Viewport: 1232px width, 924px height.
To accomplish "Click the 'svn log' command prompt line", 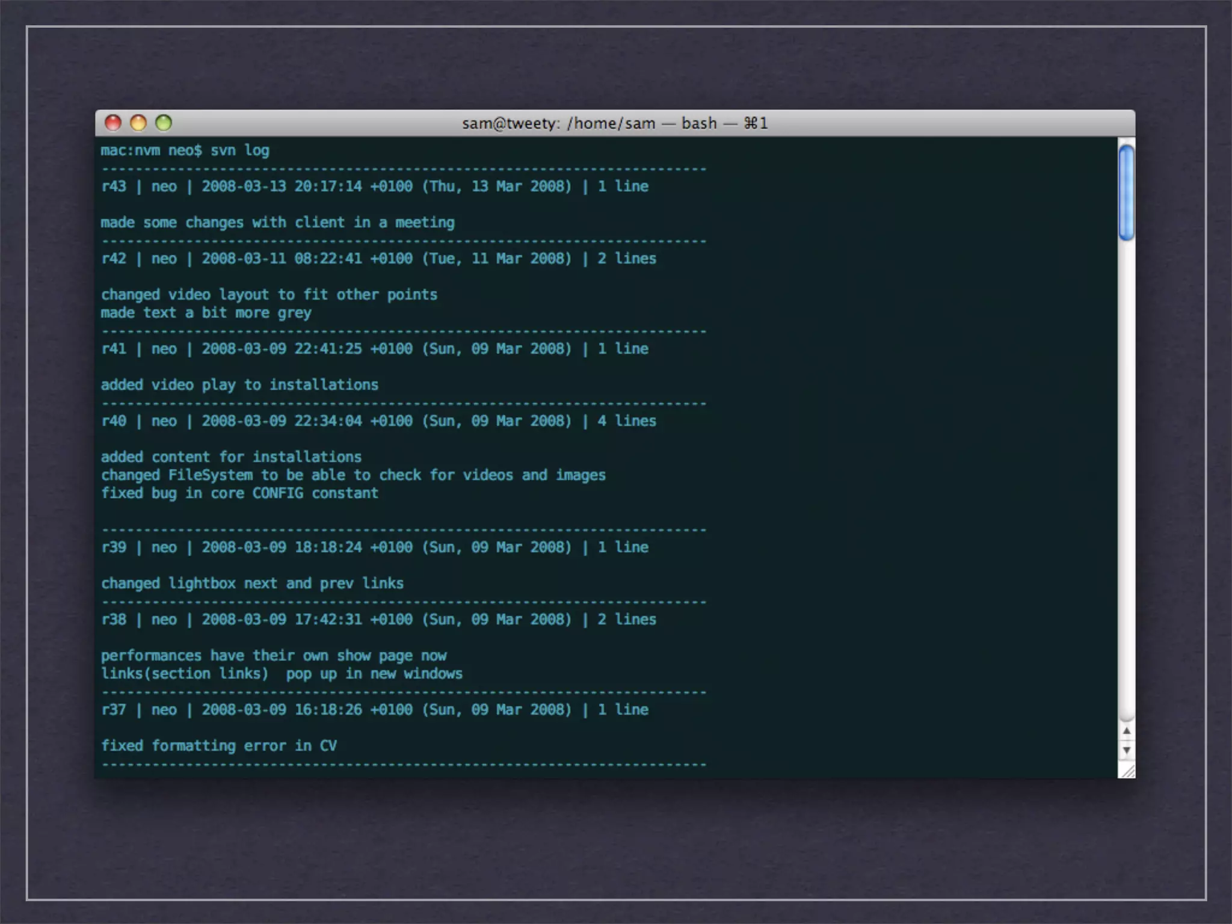I will [x=185, y=150].
